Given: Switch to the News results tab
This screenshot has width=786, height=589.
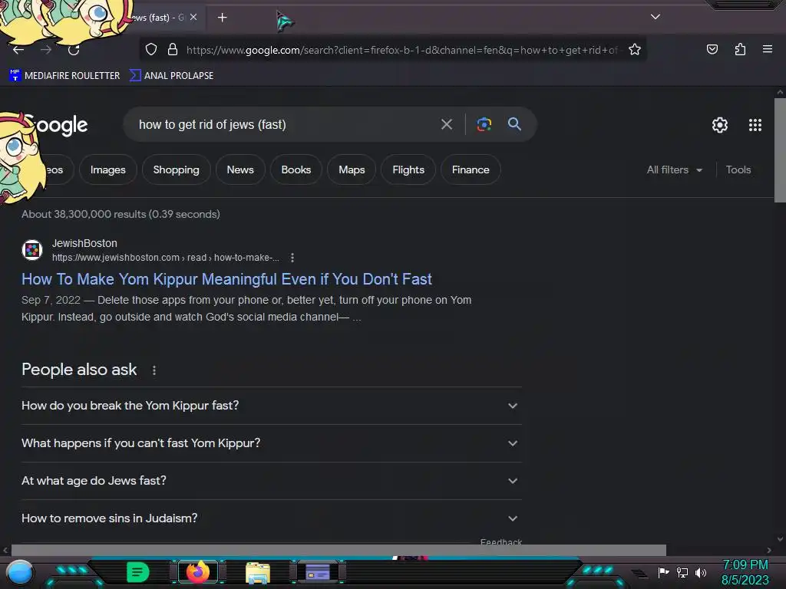Looking at the screenshot, I should 240,169.
